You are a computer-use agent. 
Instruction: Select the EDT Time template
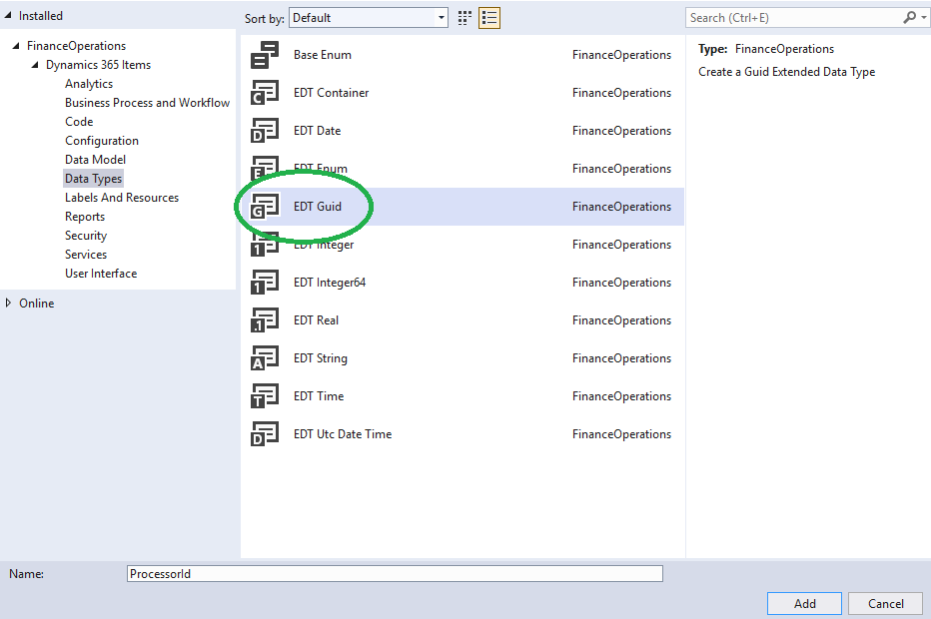463,396
